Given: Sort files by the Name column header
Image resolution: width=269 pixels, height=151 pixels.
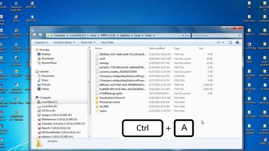Looking at the screenshot, I should (x=98, y=49).
